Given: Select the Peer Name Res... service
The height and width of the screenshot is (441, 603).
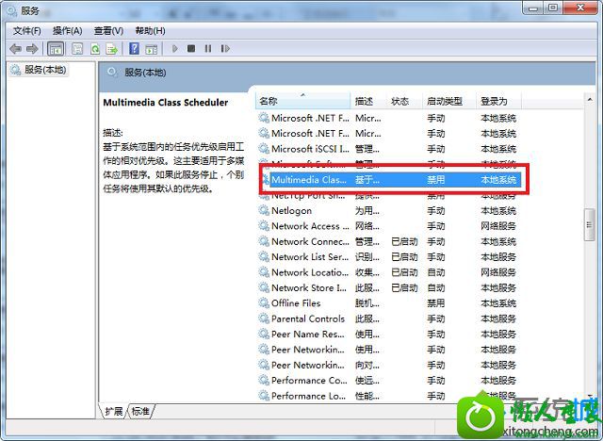Looking at the screenshot, I should point(308,335).
